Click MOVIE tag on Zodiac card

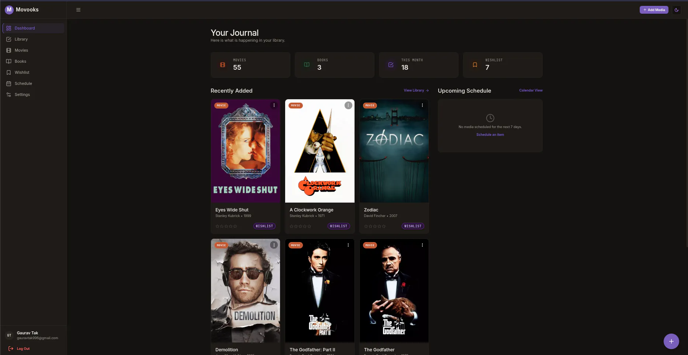pos(370,106)
